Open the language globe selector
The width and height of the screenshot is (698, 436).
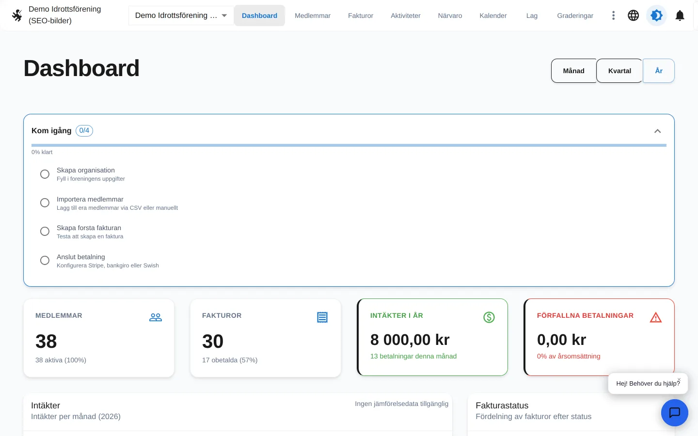click(x=634, y=16)
